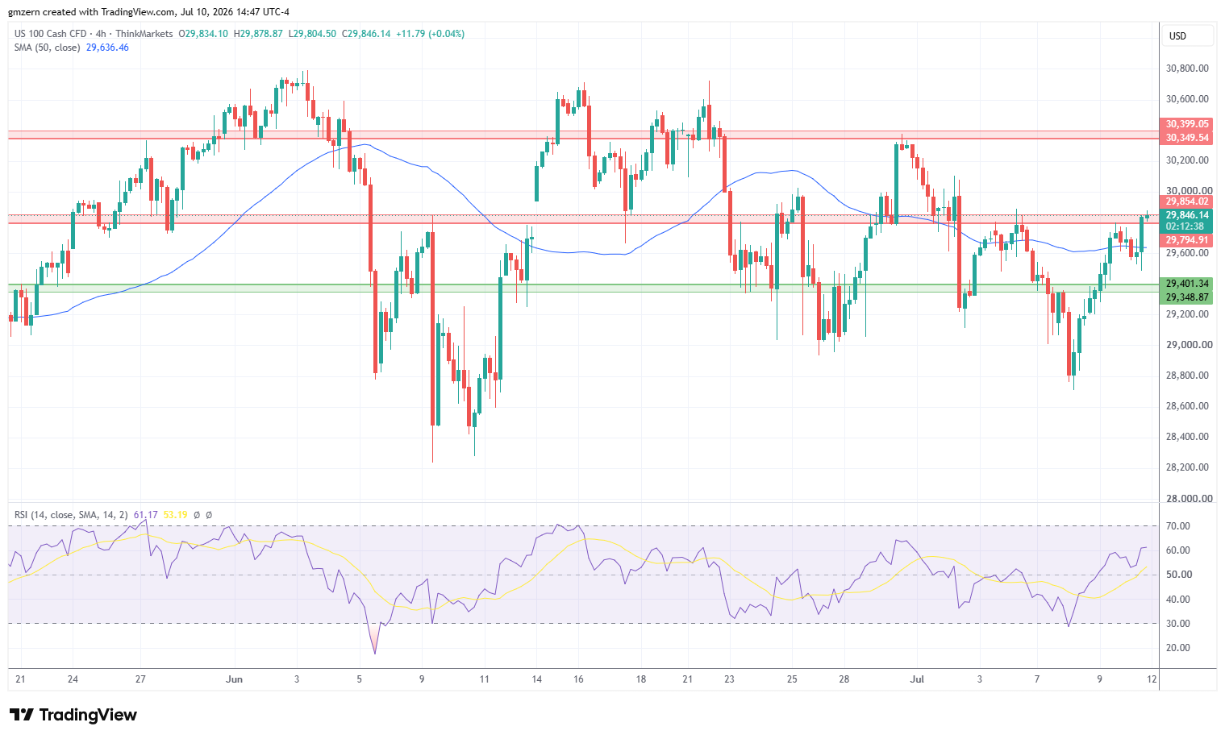The height and width of the screenshot is (739, 1225).
Task: Click the open value O29,834.10
Action: [x=202, y=34]
